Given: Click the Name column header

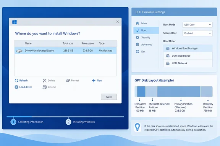Looking at the screenshot, I should [28, 43].
